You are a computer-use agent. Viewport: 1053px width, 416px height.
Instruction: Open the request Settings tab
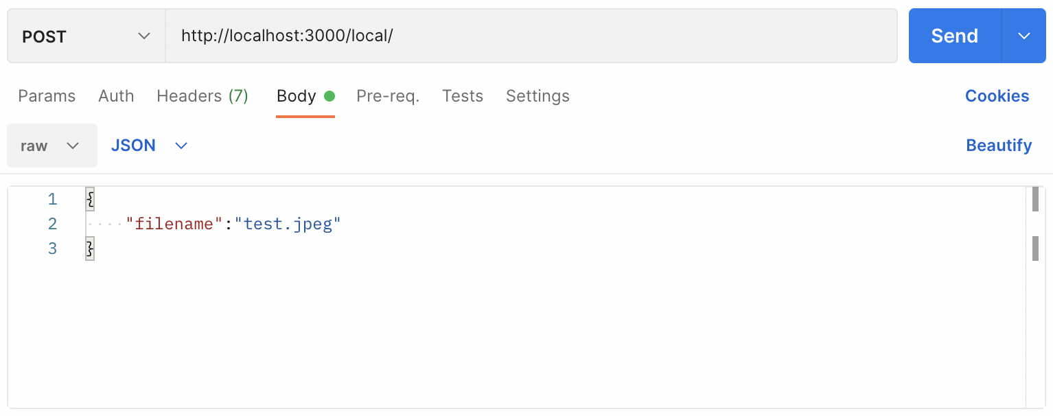pos(537,96)
